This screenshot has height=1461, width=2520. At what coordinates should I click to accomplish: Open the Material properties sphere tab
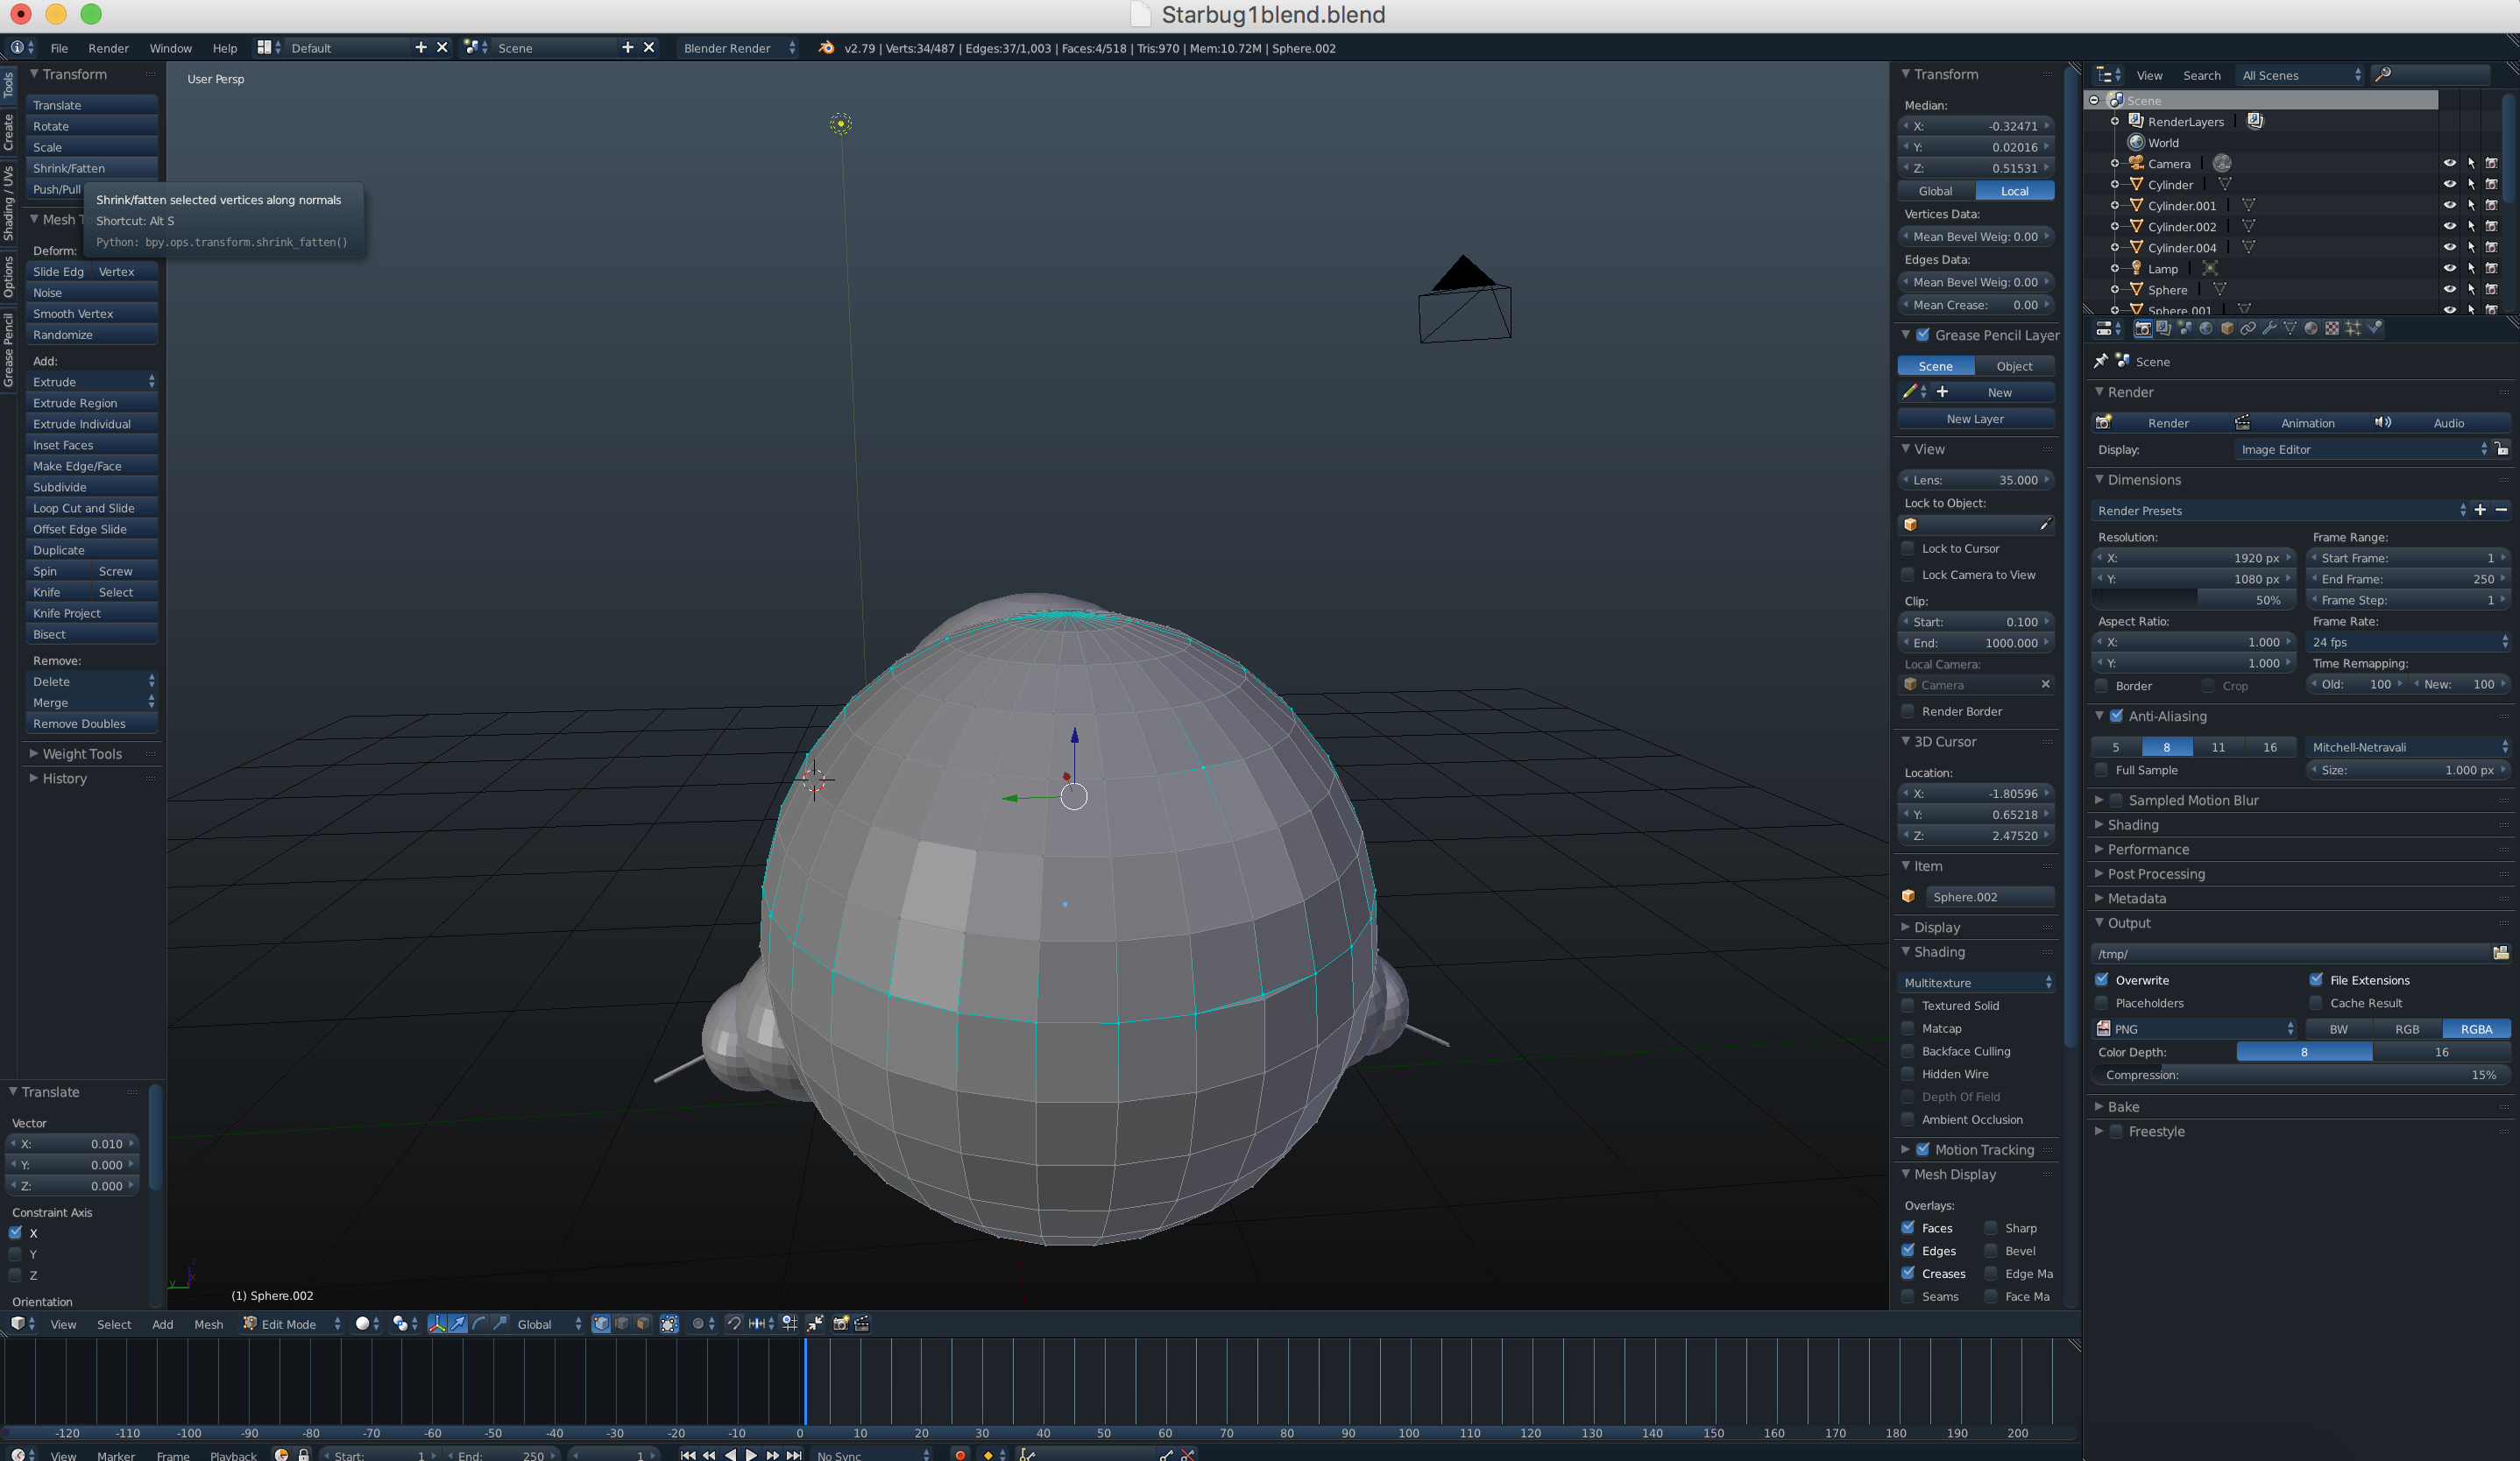tap(2311, 328)
